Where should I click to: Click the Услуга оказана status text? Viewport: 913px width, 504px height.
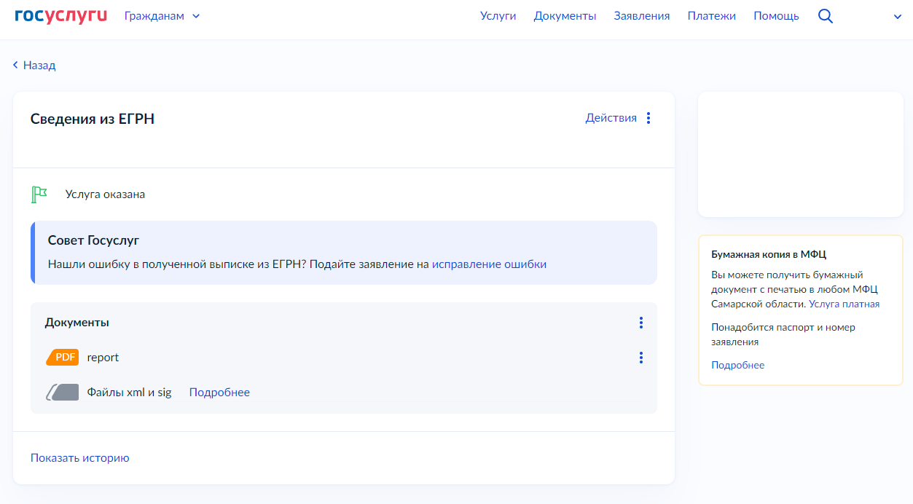pyautogui.click(x=105, y=194)
